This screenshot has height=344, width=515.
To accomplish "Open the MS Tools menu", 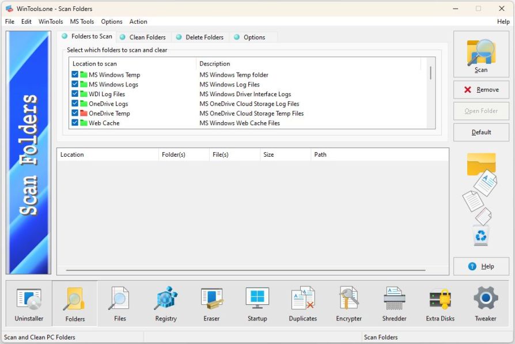I will tap(82, 21).
